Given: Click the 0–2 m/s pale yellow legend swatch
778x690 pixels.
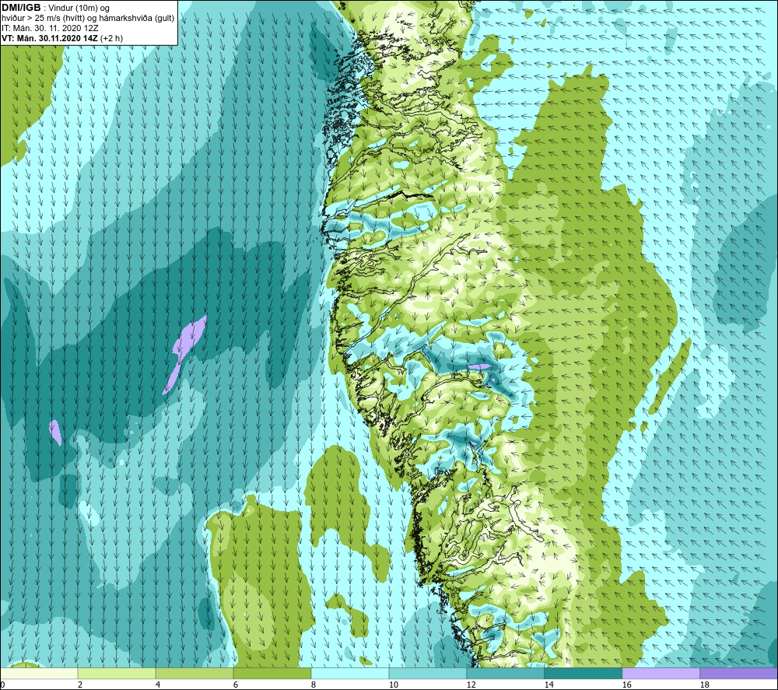Looking at the screenshot, I should (x=39, y=673).
